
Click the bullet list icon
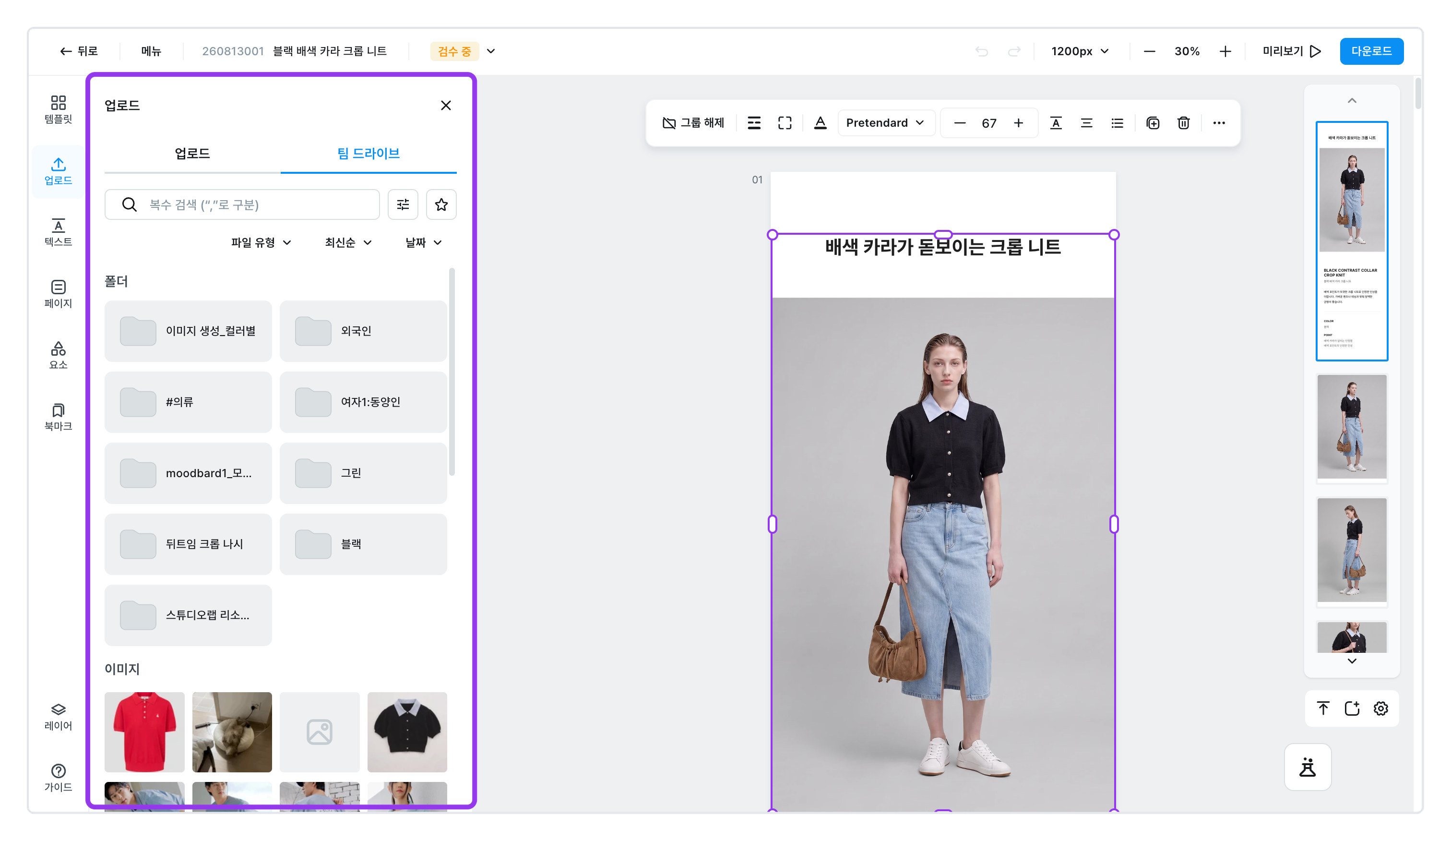pos(1117,123)
